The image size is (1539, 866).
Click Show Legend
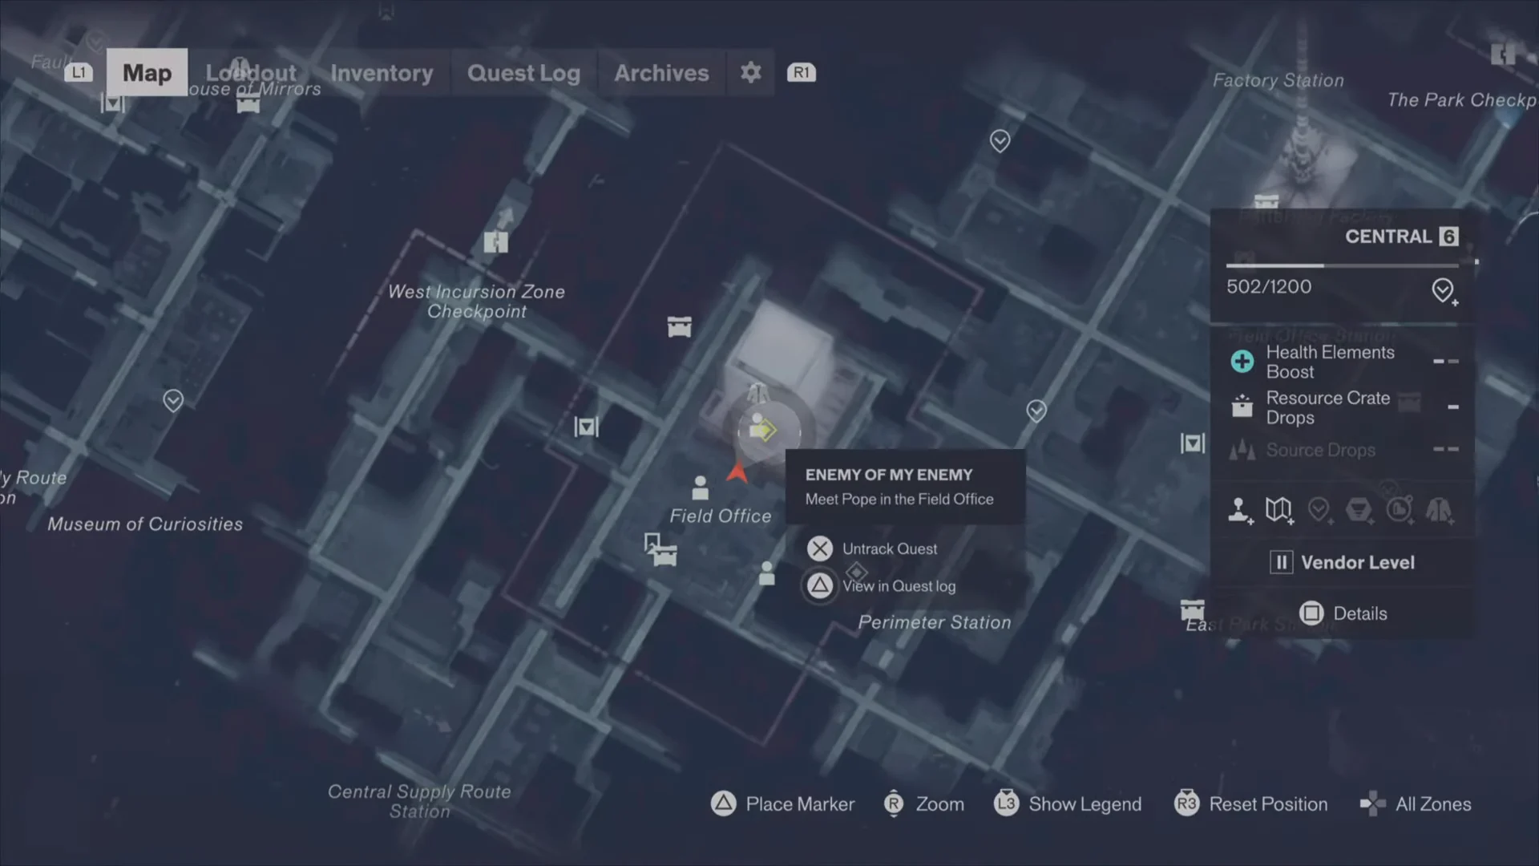[x=1068, y=803]
